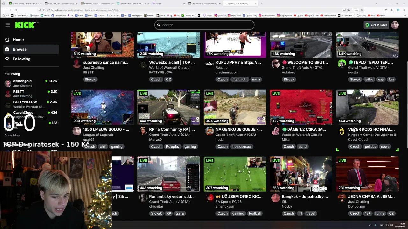Open Following in sidebar
Screen dimensions: 408x229
31,59
